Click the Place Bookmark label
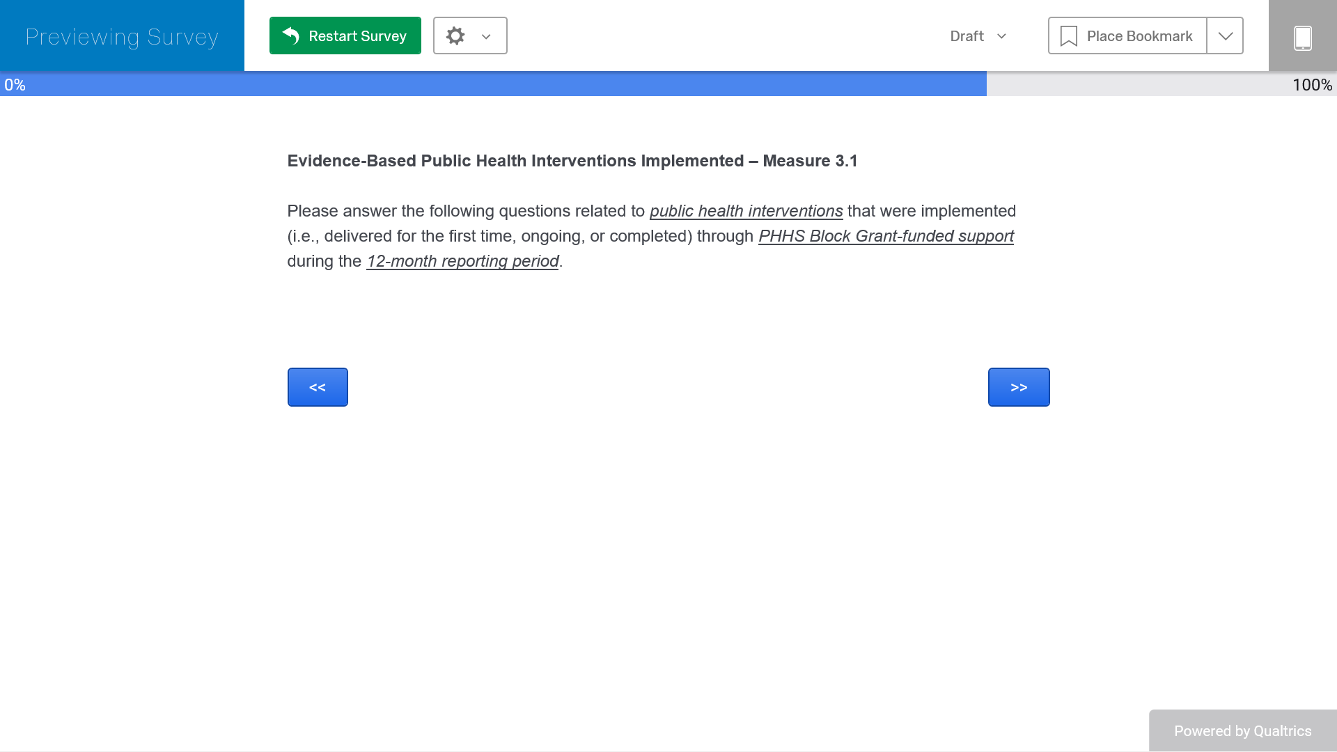This screenshot has width=1337, height=752. point(1139,36)
